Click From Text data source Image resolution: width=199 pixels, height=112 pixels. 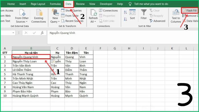[5, 21]
